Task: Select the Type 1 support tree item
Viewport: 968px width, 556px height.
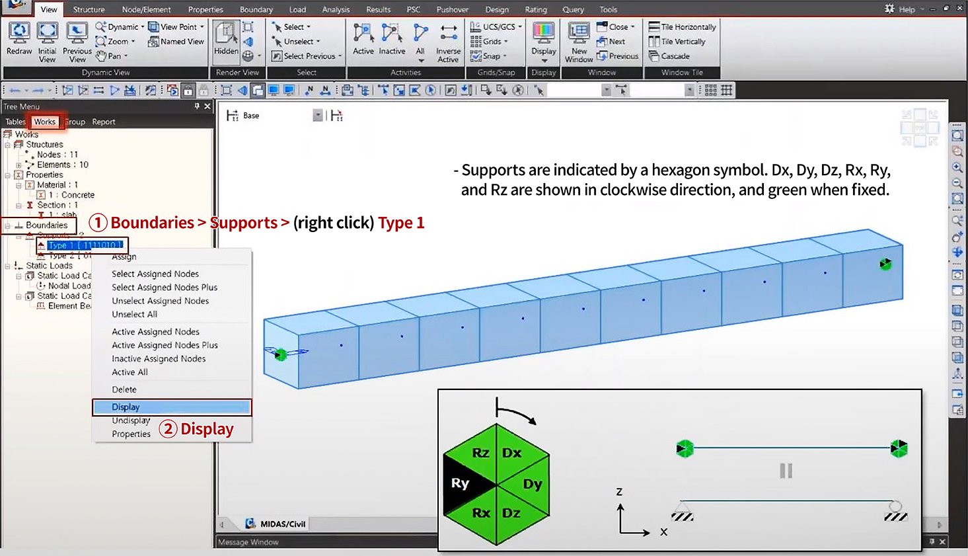Action: point(85,245)
